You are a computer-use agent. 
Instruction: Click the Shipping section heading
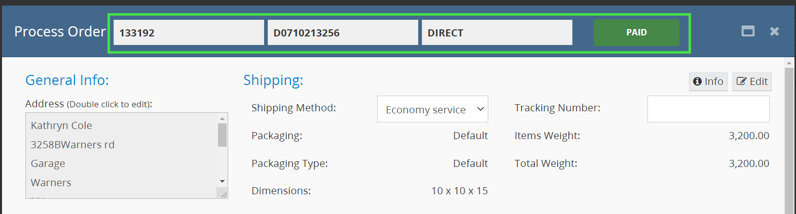[273, 80]
